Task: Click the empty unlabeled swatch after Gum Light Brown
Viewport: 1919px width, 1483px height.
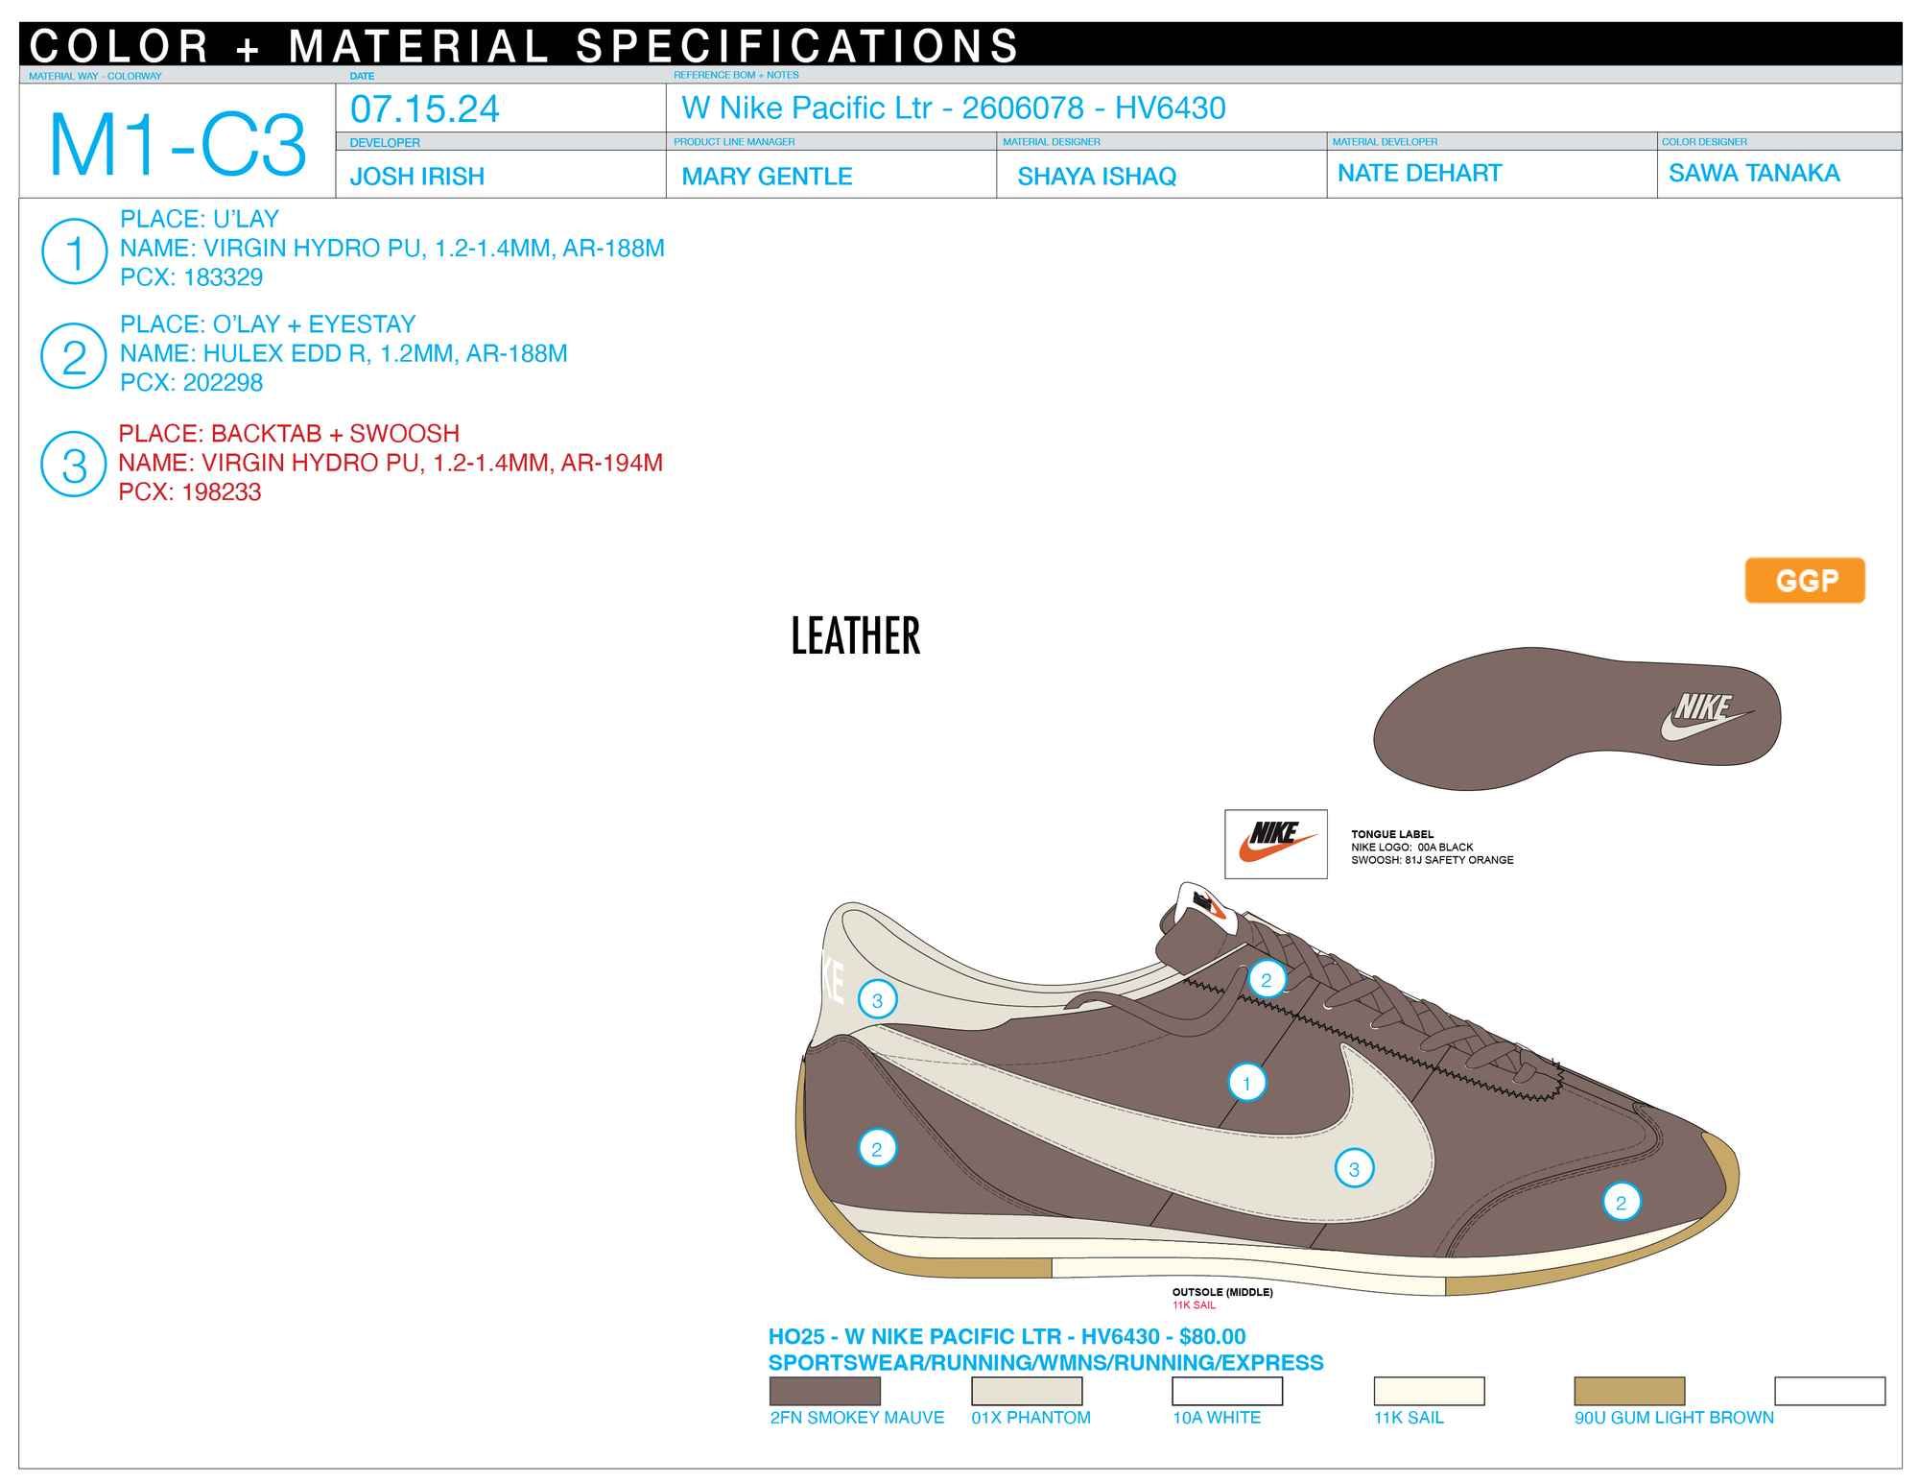Action: 1830,1391
